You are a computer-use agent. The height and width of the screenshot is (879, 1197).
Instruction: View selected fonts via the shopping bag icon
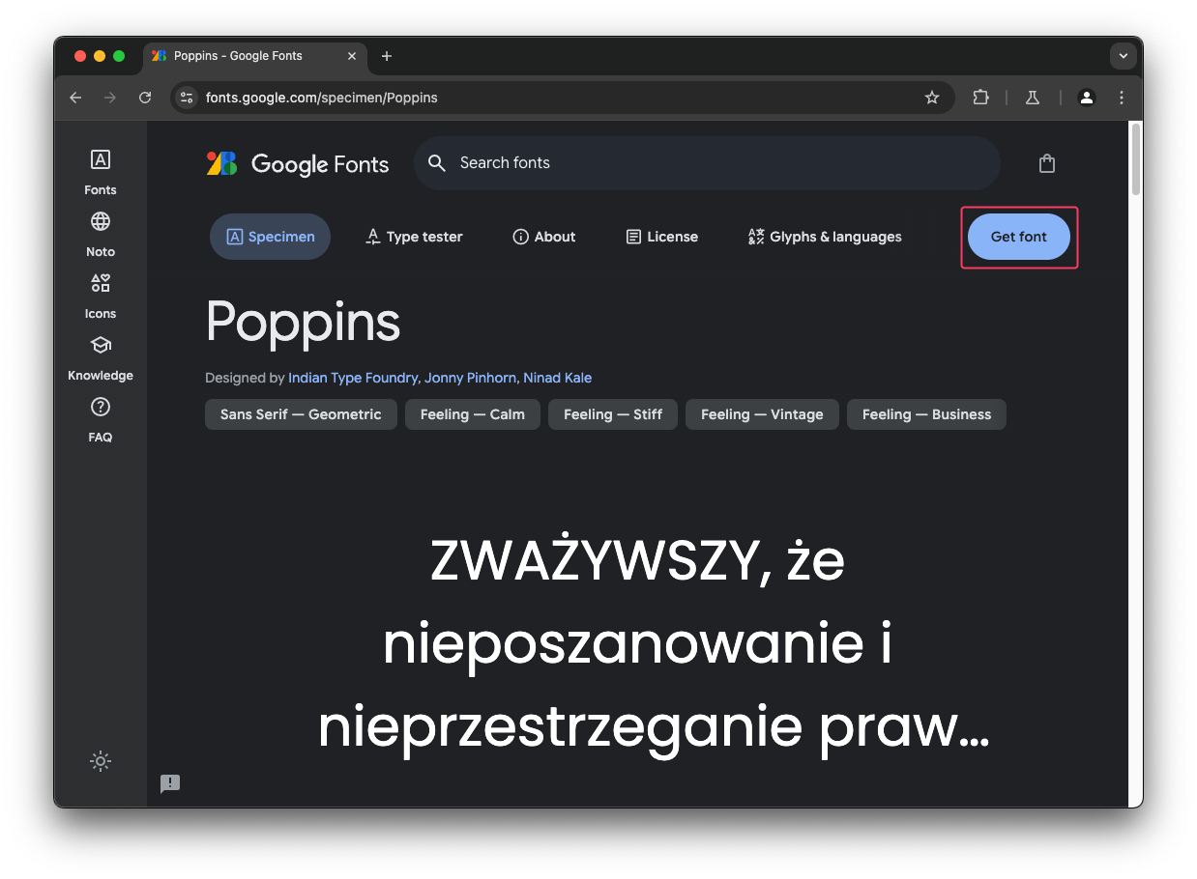pos(1046,163)
